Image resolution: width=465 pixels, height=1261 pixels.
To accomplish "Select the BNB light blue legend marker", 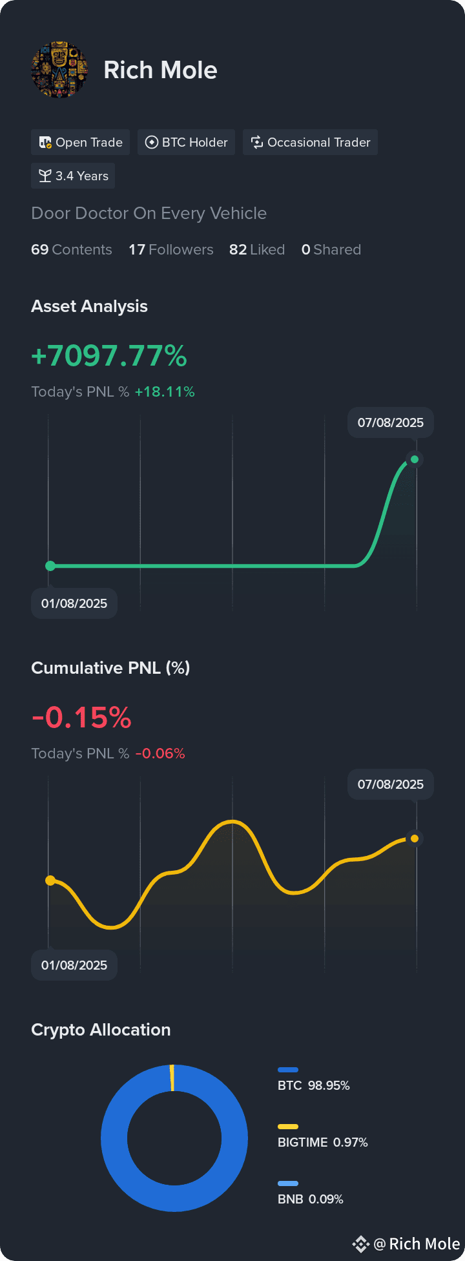I will [288, 1183].
